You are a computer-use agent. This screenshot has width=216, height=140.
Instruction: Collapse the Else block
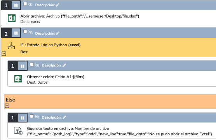pos(7,106)
